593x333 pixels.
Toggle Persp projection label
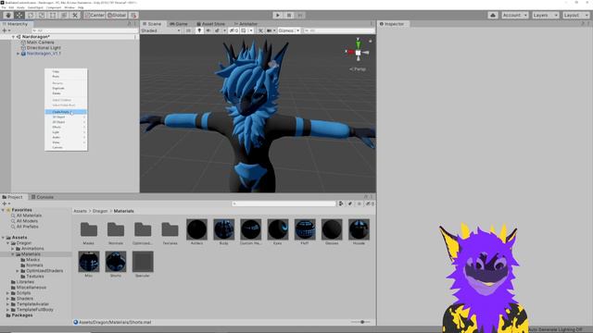point(358,69)
